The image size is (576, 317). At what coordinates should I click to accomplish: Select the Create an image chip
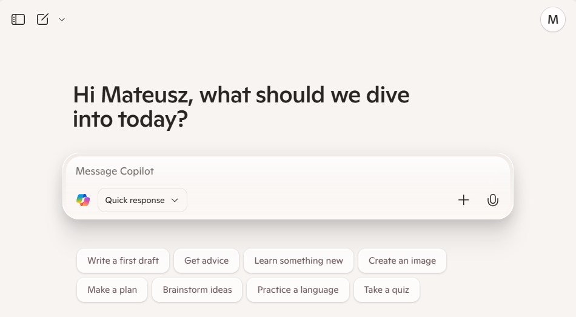402,261
